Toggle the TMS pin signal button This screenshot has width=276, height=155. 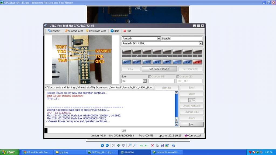point(167,62)
